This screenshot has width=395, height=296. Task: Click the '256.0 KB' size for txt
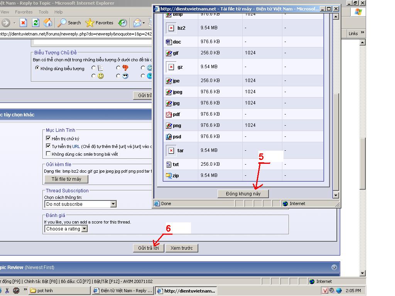[x=210, y=164]
